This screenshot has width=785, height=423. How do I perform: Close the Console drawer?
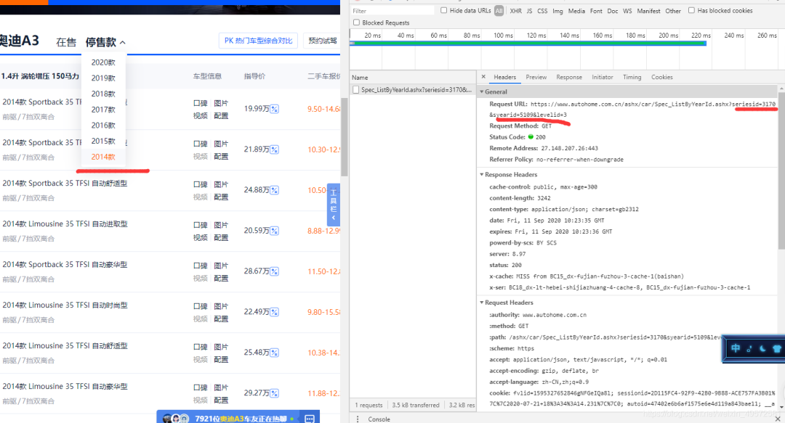click(778, 419)
